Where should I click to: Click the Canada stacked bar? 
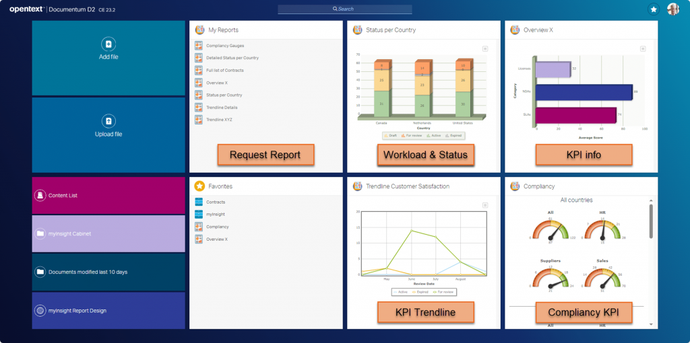click(x=381, y=88)
